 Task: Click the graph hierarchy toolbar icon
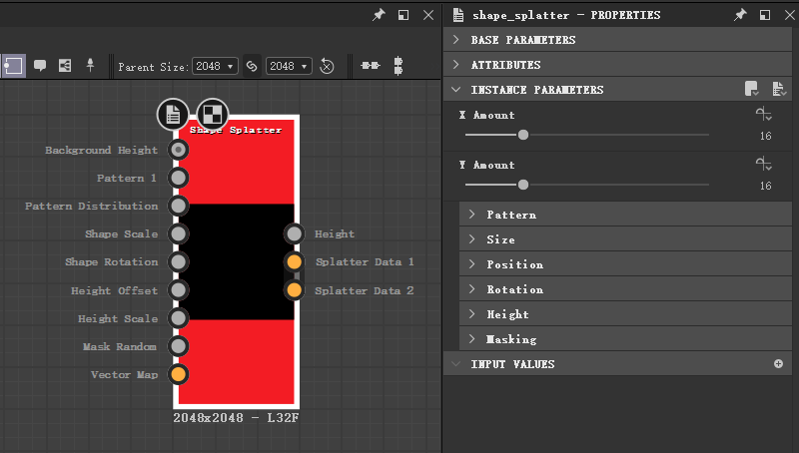point(65,65)
